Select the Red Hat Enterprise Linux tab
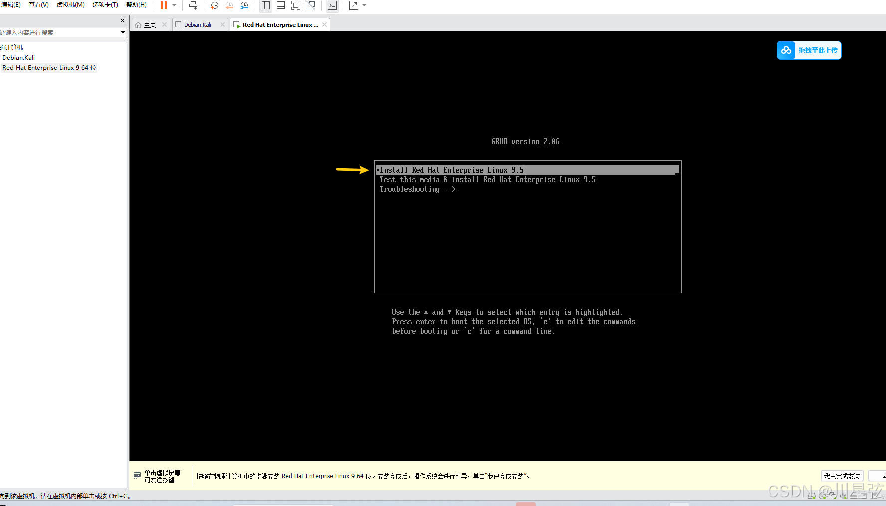 pyautogui.click(x=280, y=25)
